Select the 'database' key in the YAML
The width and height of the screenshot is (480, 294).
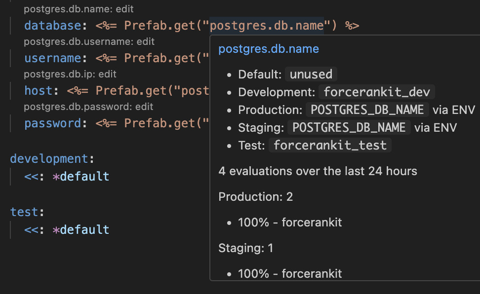click(x=53, y=25)
